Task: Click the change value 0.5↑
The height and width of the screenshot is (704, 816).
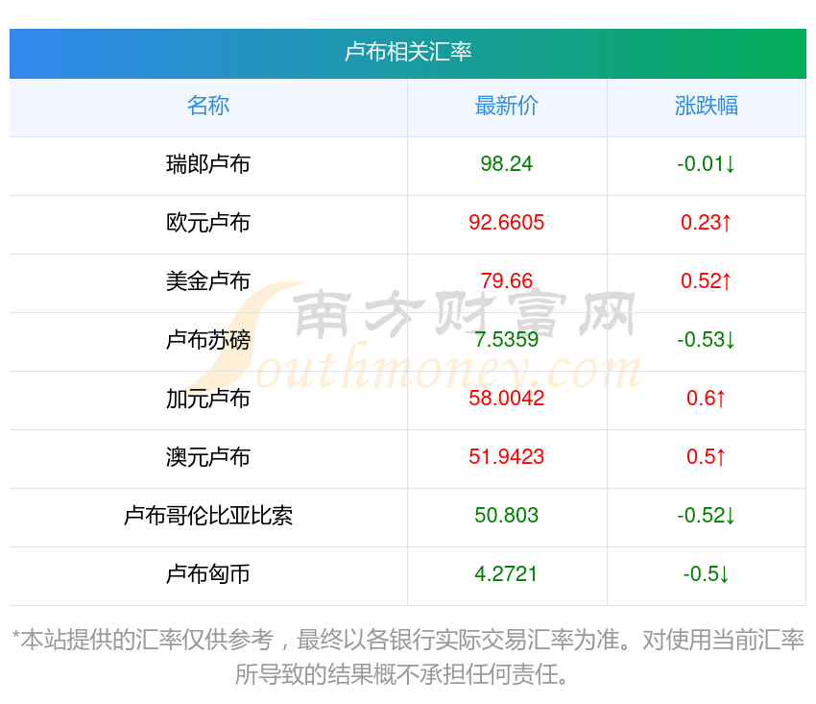Action: click(x=707, y=457)
